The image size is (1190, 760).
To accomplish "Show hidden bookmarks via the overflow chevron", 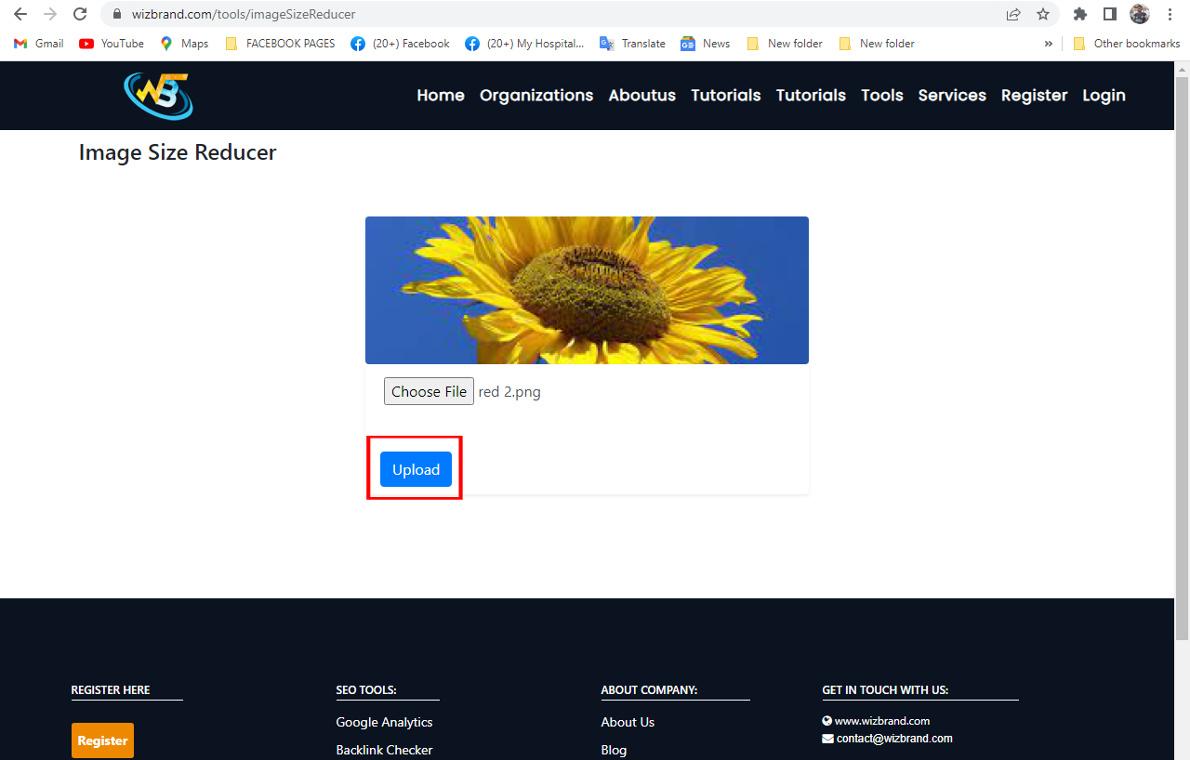I will (1049, 43).
